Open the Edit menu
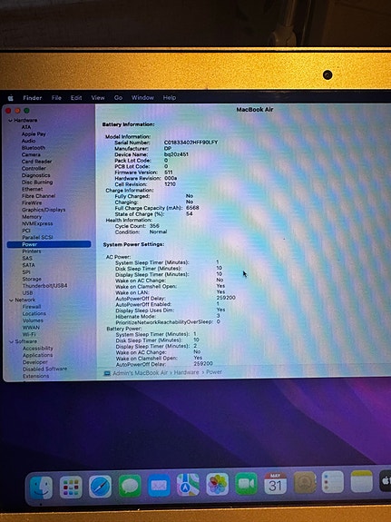 click(x=76, y=98)
